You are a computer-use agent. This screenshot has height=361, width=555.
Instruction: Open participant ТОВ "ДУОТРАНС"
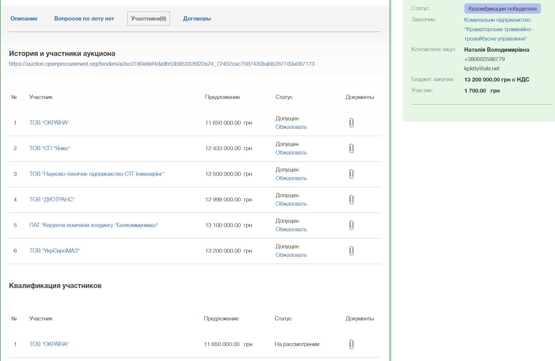tap(52, 200)
